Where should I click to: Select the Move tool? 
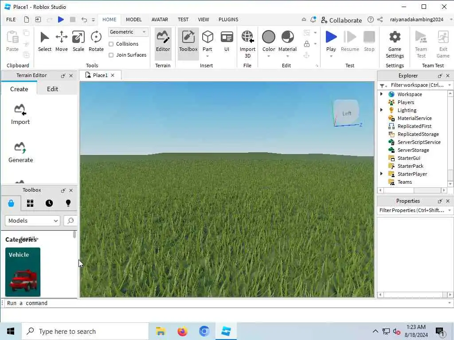(61, 41)
